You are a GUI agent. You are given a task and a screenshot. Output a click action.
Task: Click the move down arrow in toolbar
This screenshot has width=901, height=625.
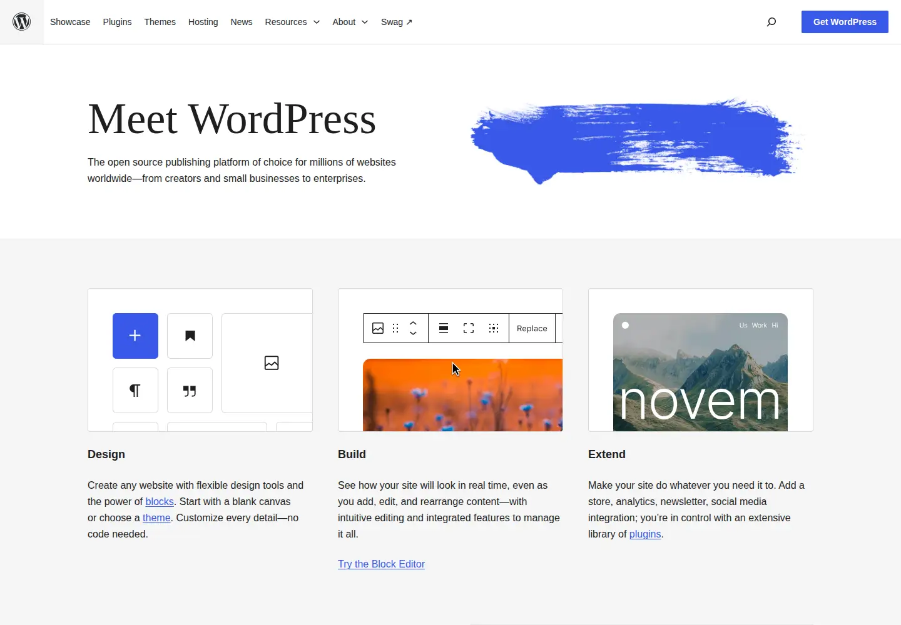(413, 333)
